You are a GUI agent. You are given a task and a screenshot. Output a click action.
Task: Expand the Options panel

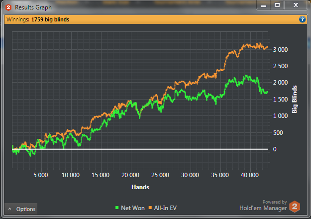(x=21, y=209)
